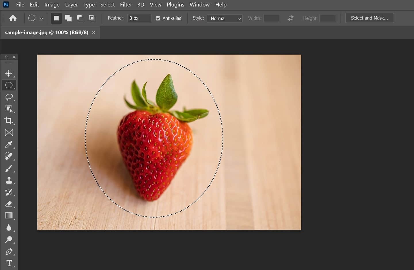Select the Clone Stamp tool
The image size is (414, 270).
click(9, 180)
